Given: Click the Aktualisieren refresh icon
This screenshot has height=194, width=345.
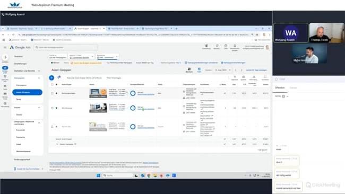Looking at the screenshot, I should pos(217,46).
